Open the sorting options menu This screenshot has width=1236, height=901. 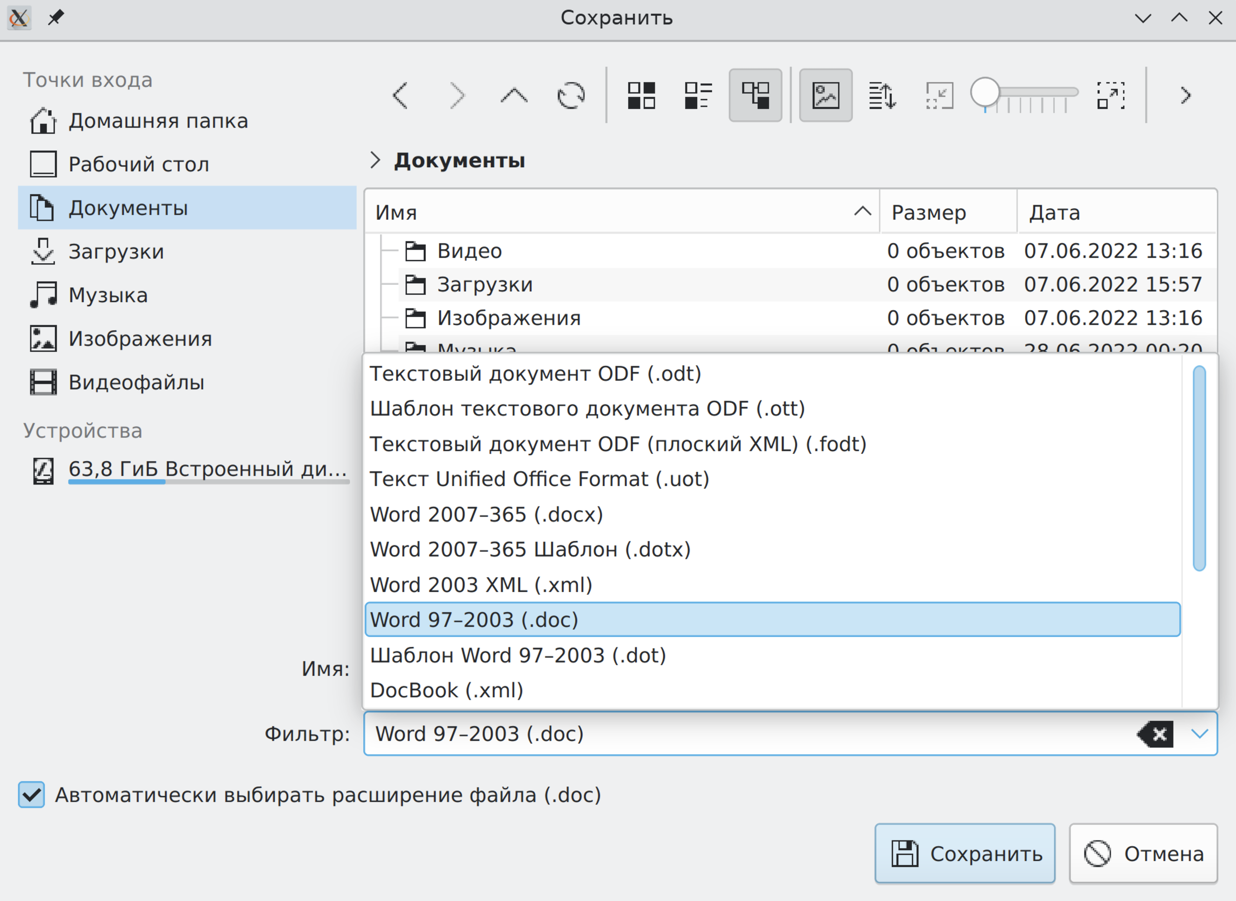pos(882,96)
